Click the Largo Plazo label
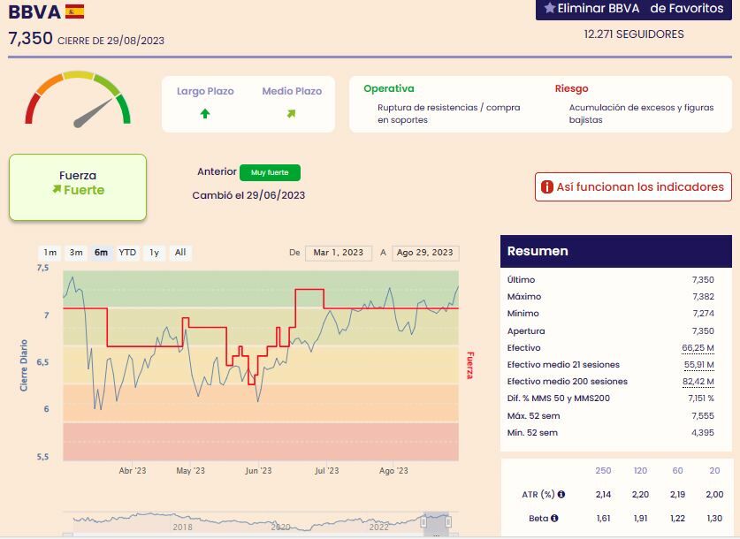Image resolution: width=740 pixels, height=539 pixels. (x=205, y=92)
